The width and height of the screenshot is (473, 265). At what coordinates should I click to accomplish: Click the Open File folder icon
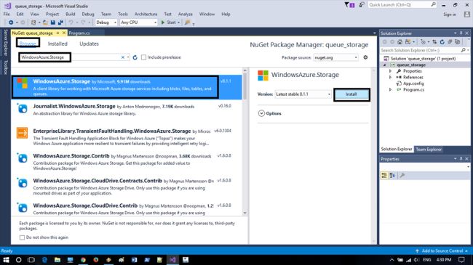(45, 23)
